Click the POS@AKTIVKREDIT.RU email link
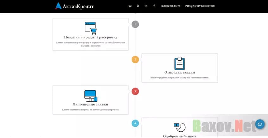The image size is (268, 138). [200, 6]
